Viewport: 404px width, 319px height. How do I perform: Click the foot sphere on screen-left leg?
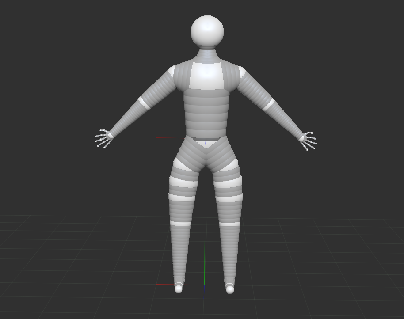click(x=179, y=289)
